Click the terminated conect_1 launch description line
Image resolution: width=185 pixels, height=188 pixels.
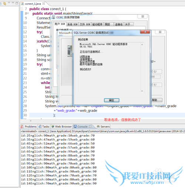click(x=103, y=131)
